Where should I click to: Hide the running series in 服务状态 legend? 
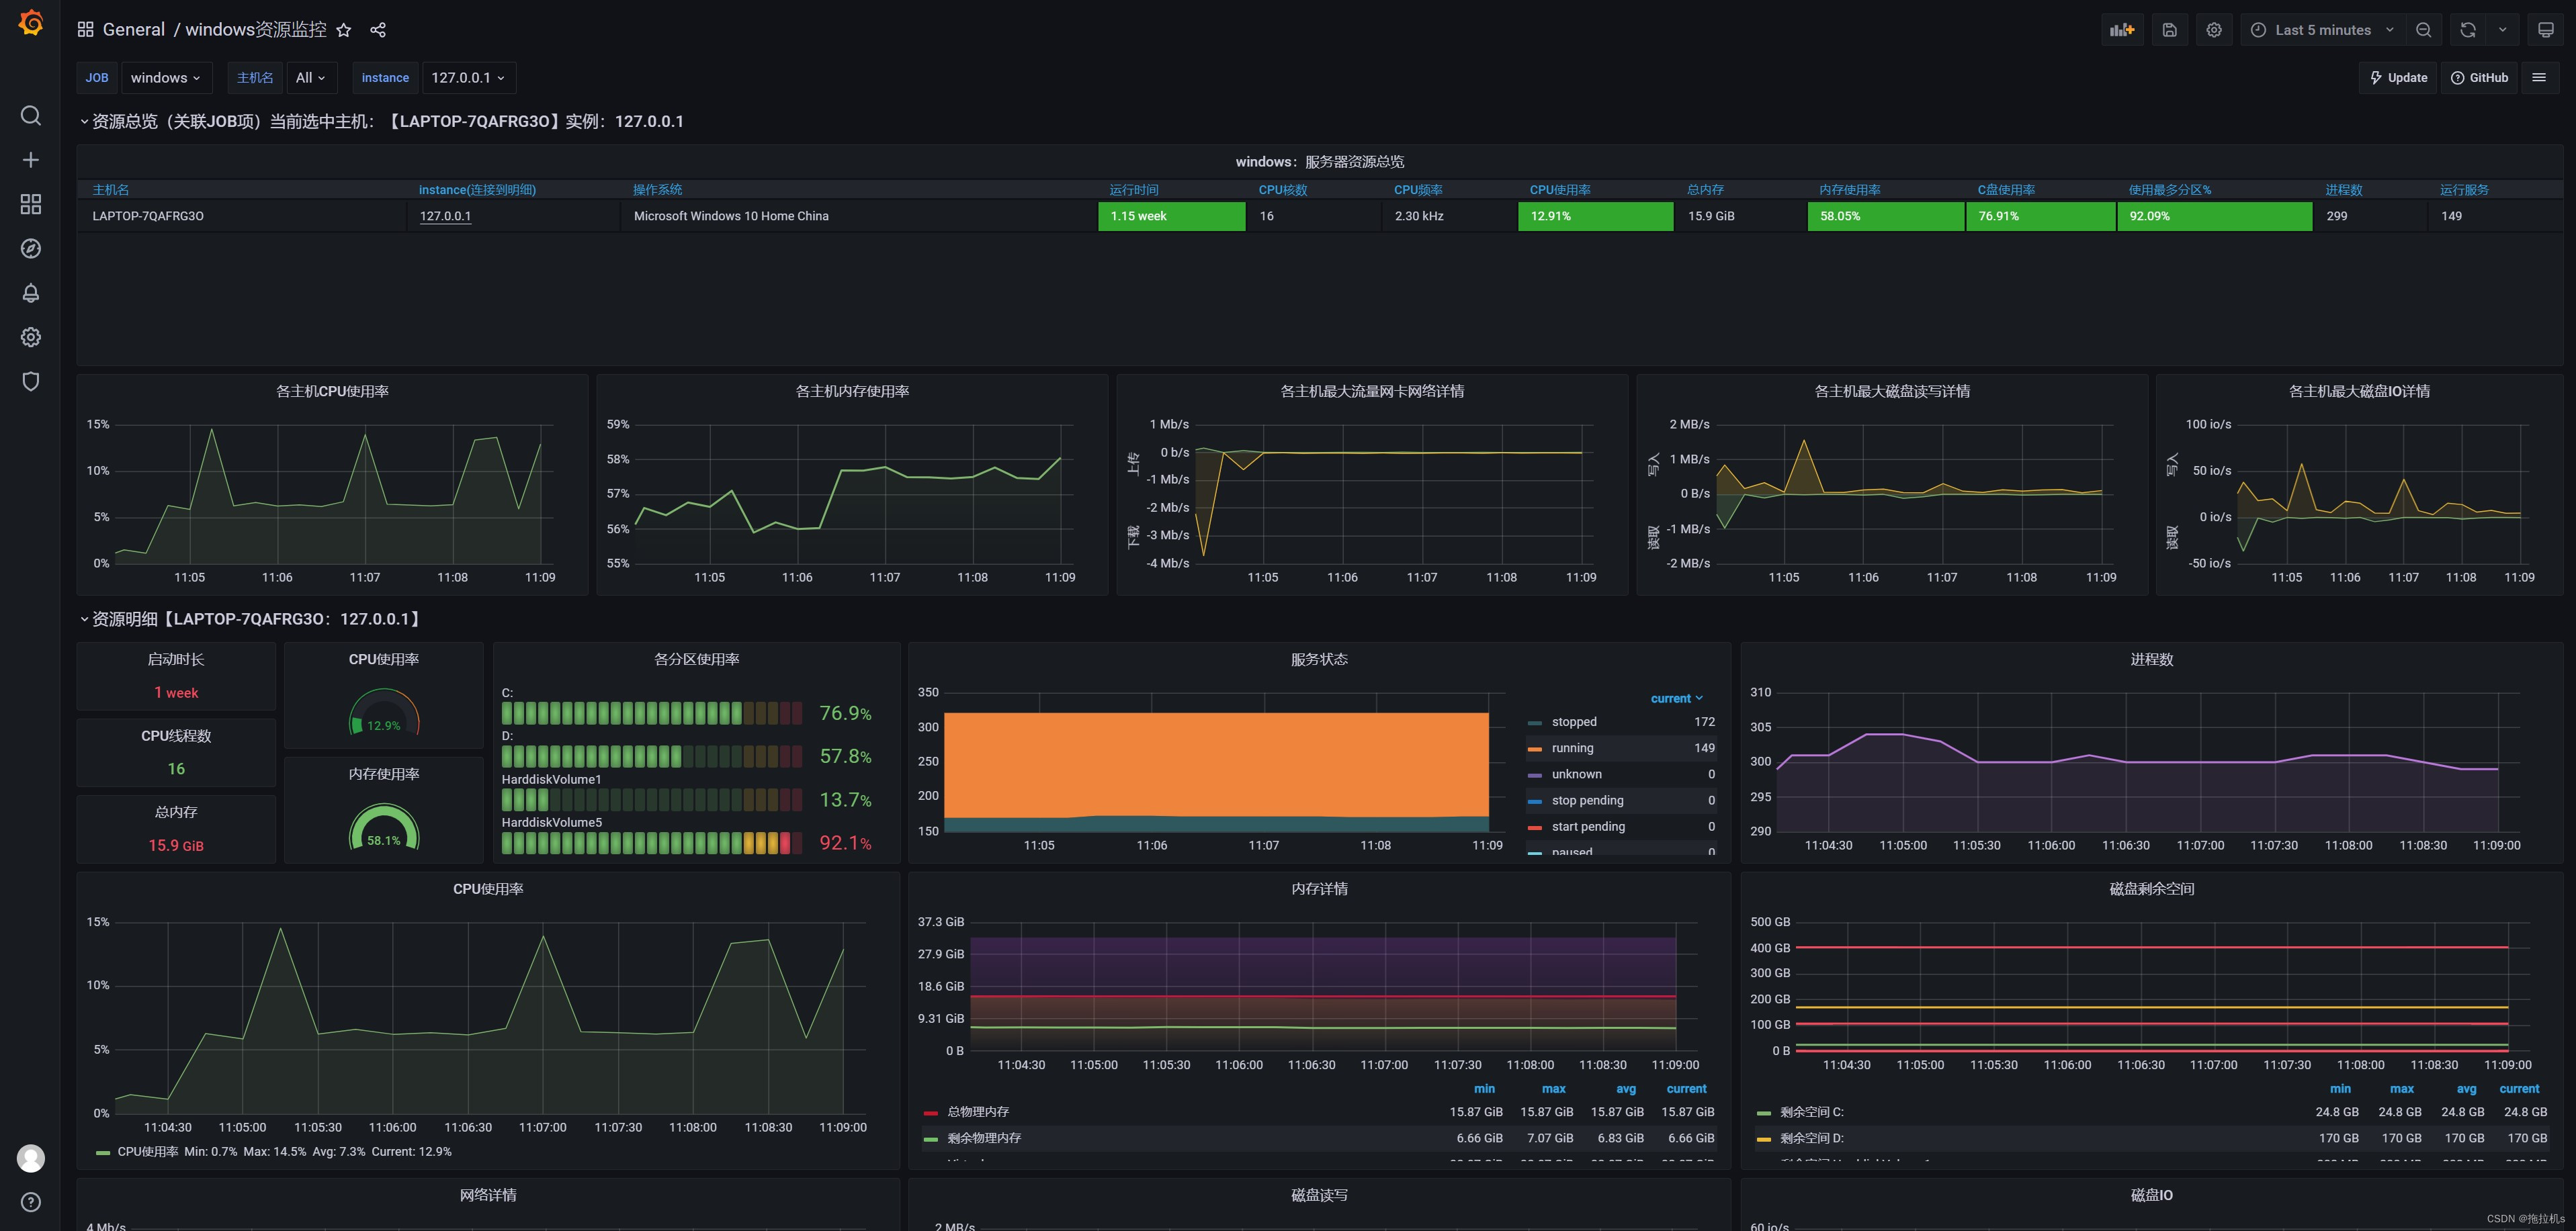click(1573, 747)
